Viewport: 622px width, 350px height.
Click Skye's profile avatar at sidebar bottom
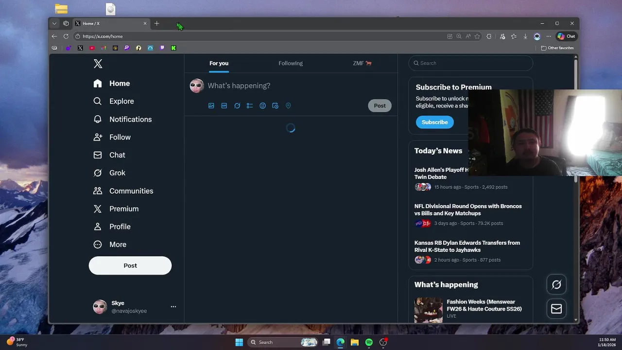[x=100, y=307]
